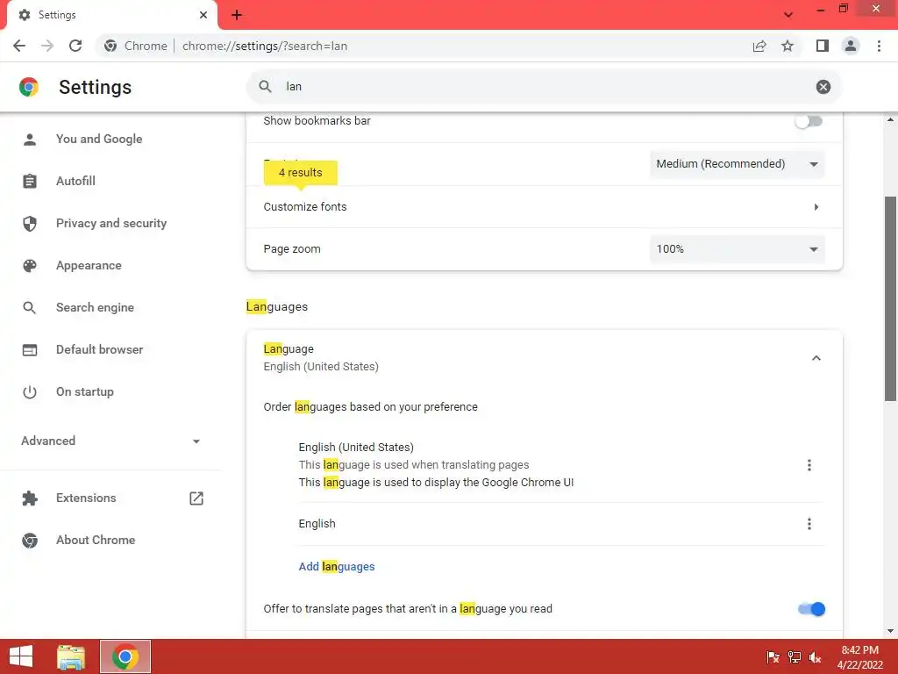Viewport: 898px width, 674px height.
Task: Open the profile avatar menu
Action: tap(851, 46)
